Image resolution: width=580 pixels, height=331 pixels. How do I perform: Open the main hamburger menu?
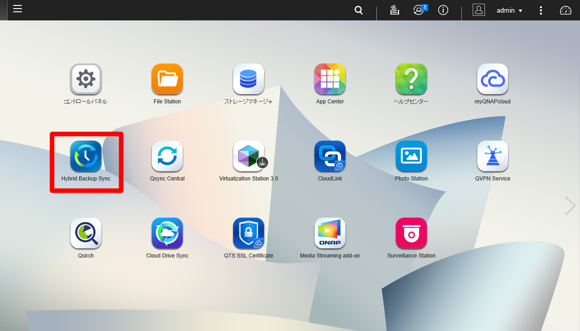click(x=18, y=9)
